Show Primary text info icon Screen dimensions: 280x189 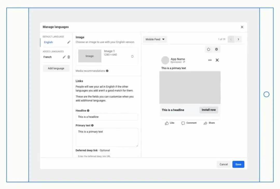click(92, 125)
